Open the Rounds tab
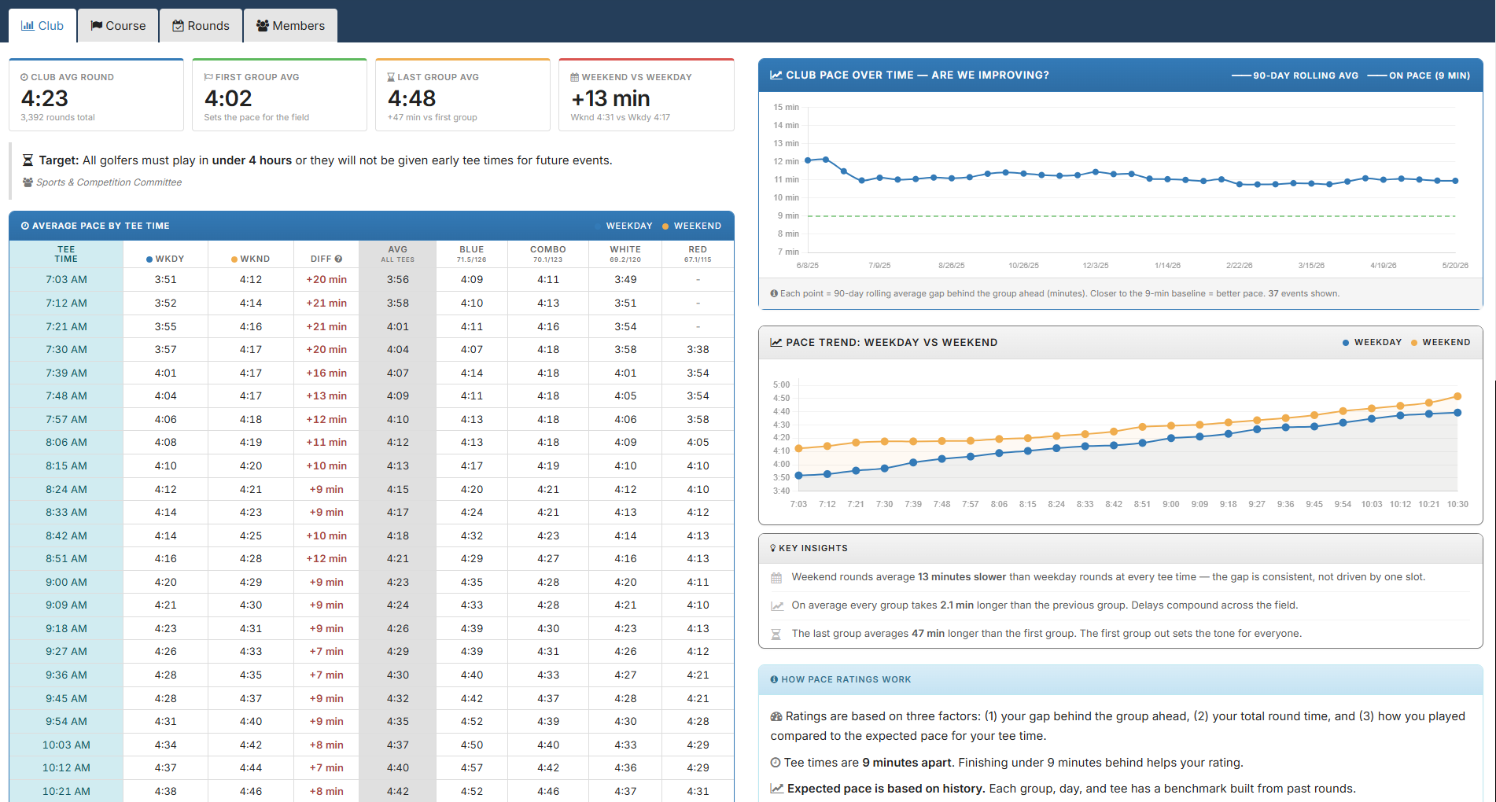The width and height of the screenshot is (1496, 802). pyautogui.click(x=201, y=25)
